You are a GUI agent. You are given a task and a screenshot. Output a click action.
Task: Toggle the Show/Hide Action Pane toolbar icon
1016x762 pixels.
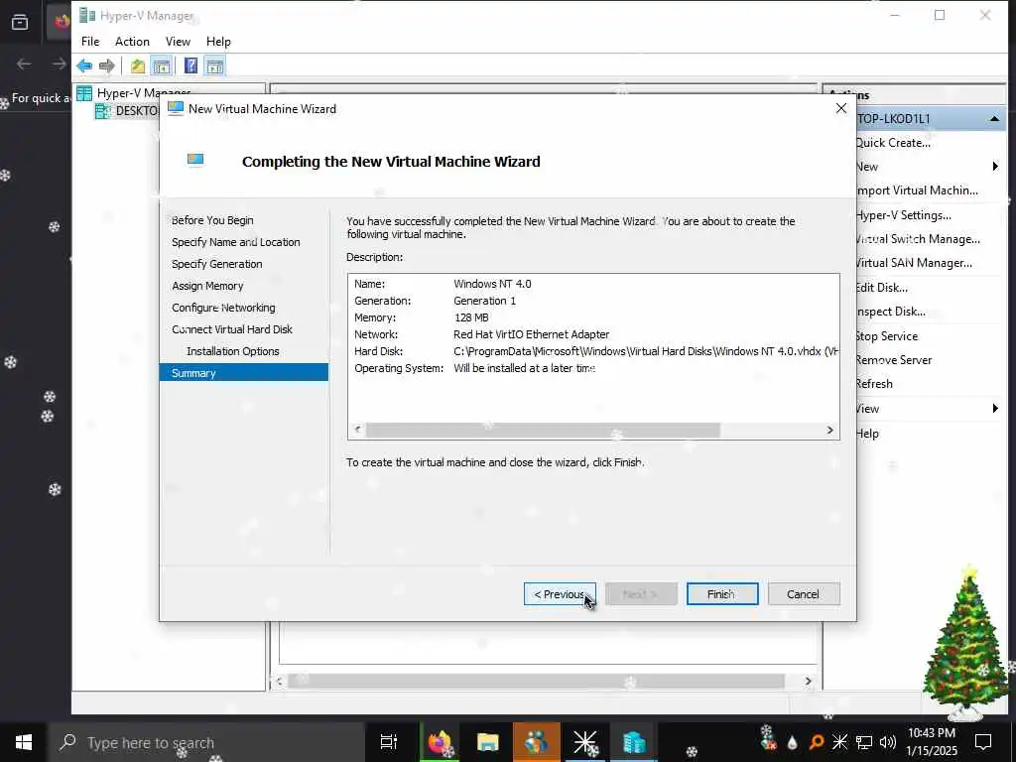(214, 65)
